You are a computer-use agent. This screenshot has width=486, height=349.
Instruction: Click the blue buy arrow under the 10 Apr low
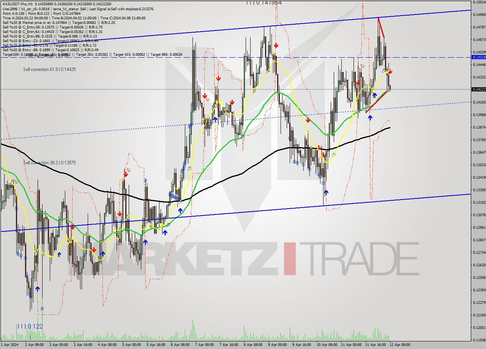pos(326,192)
